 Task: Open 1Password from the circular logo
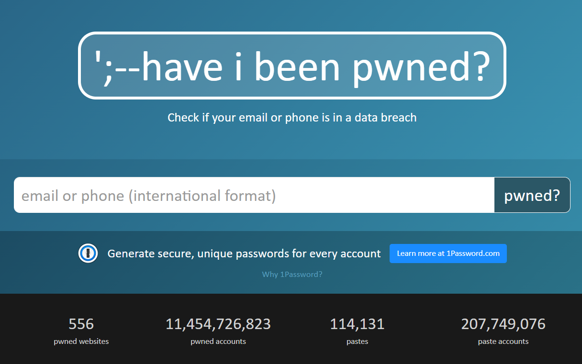tap(88, 254)
